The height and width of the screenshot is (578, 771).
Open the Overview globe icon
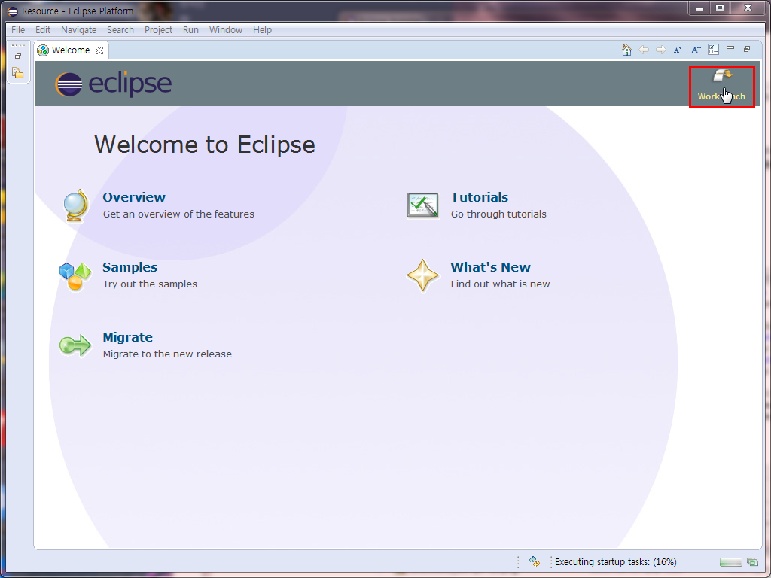(76, 205)
